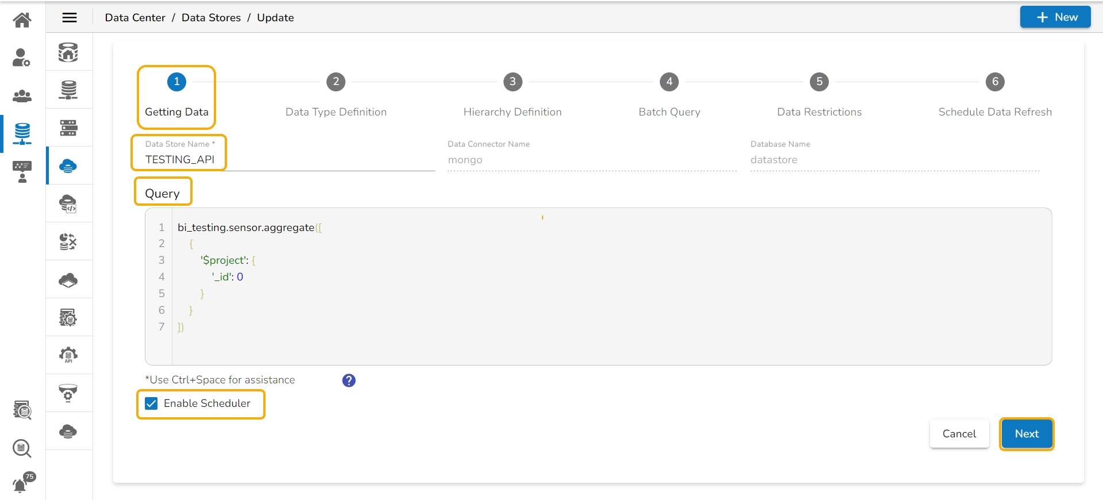Open the notebook with database gear icon
The image size is (1103, 500).
pyautogui.click(x=68, y=318)
